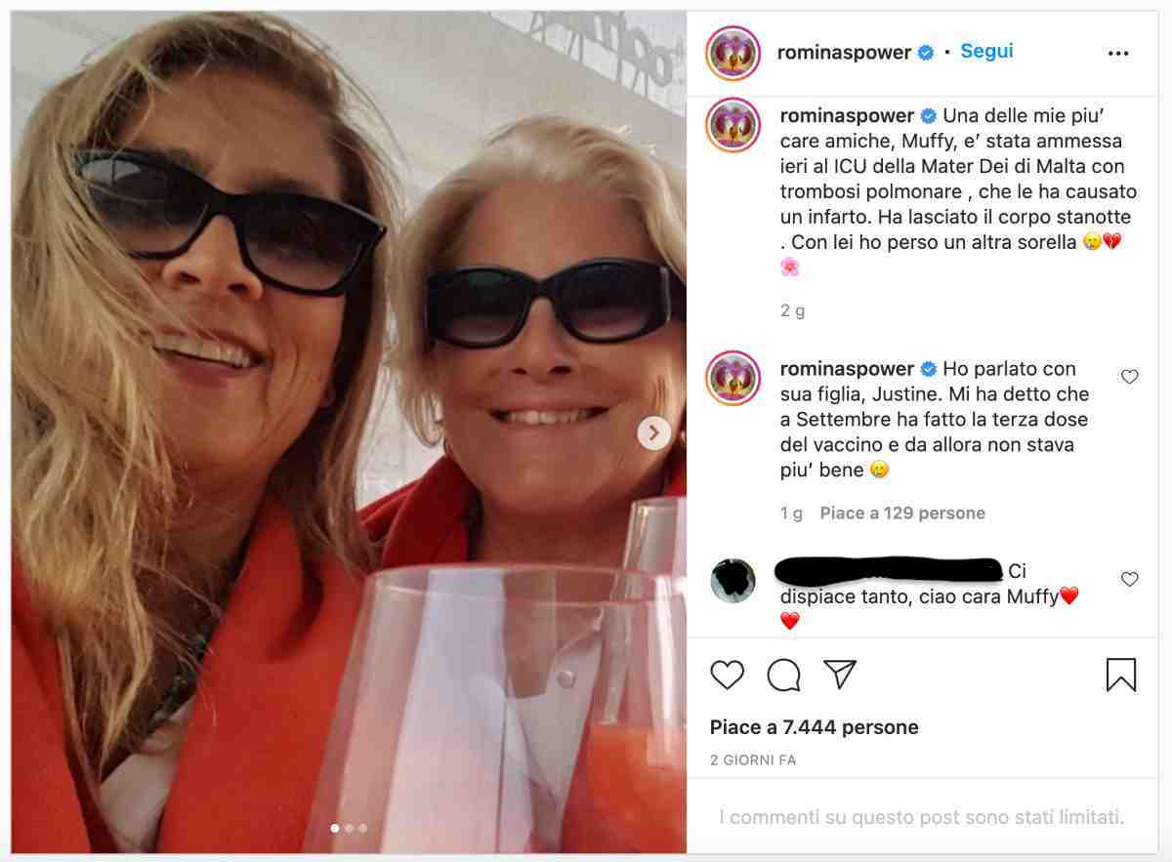This screenshot has width=1172, height=862.
Task: Like the 'Ci dispiace tanto' comment
Action: pyautogui.click(x=1129, y=579)
